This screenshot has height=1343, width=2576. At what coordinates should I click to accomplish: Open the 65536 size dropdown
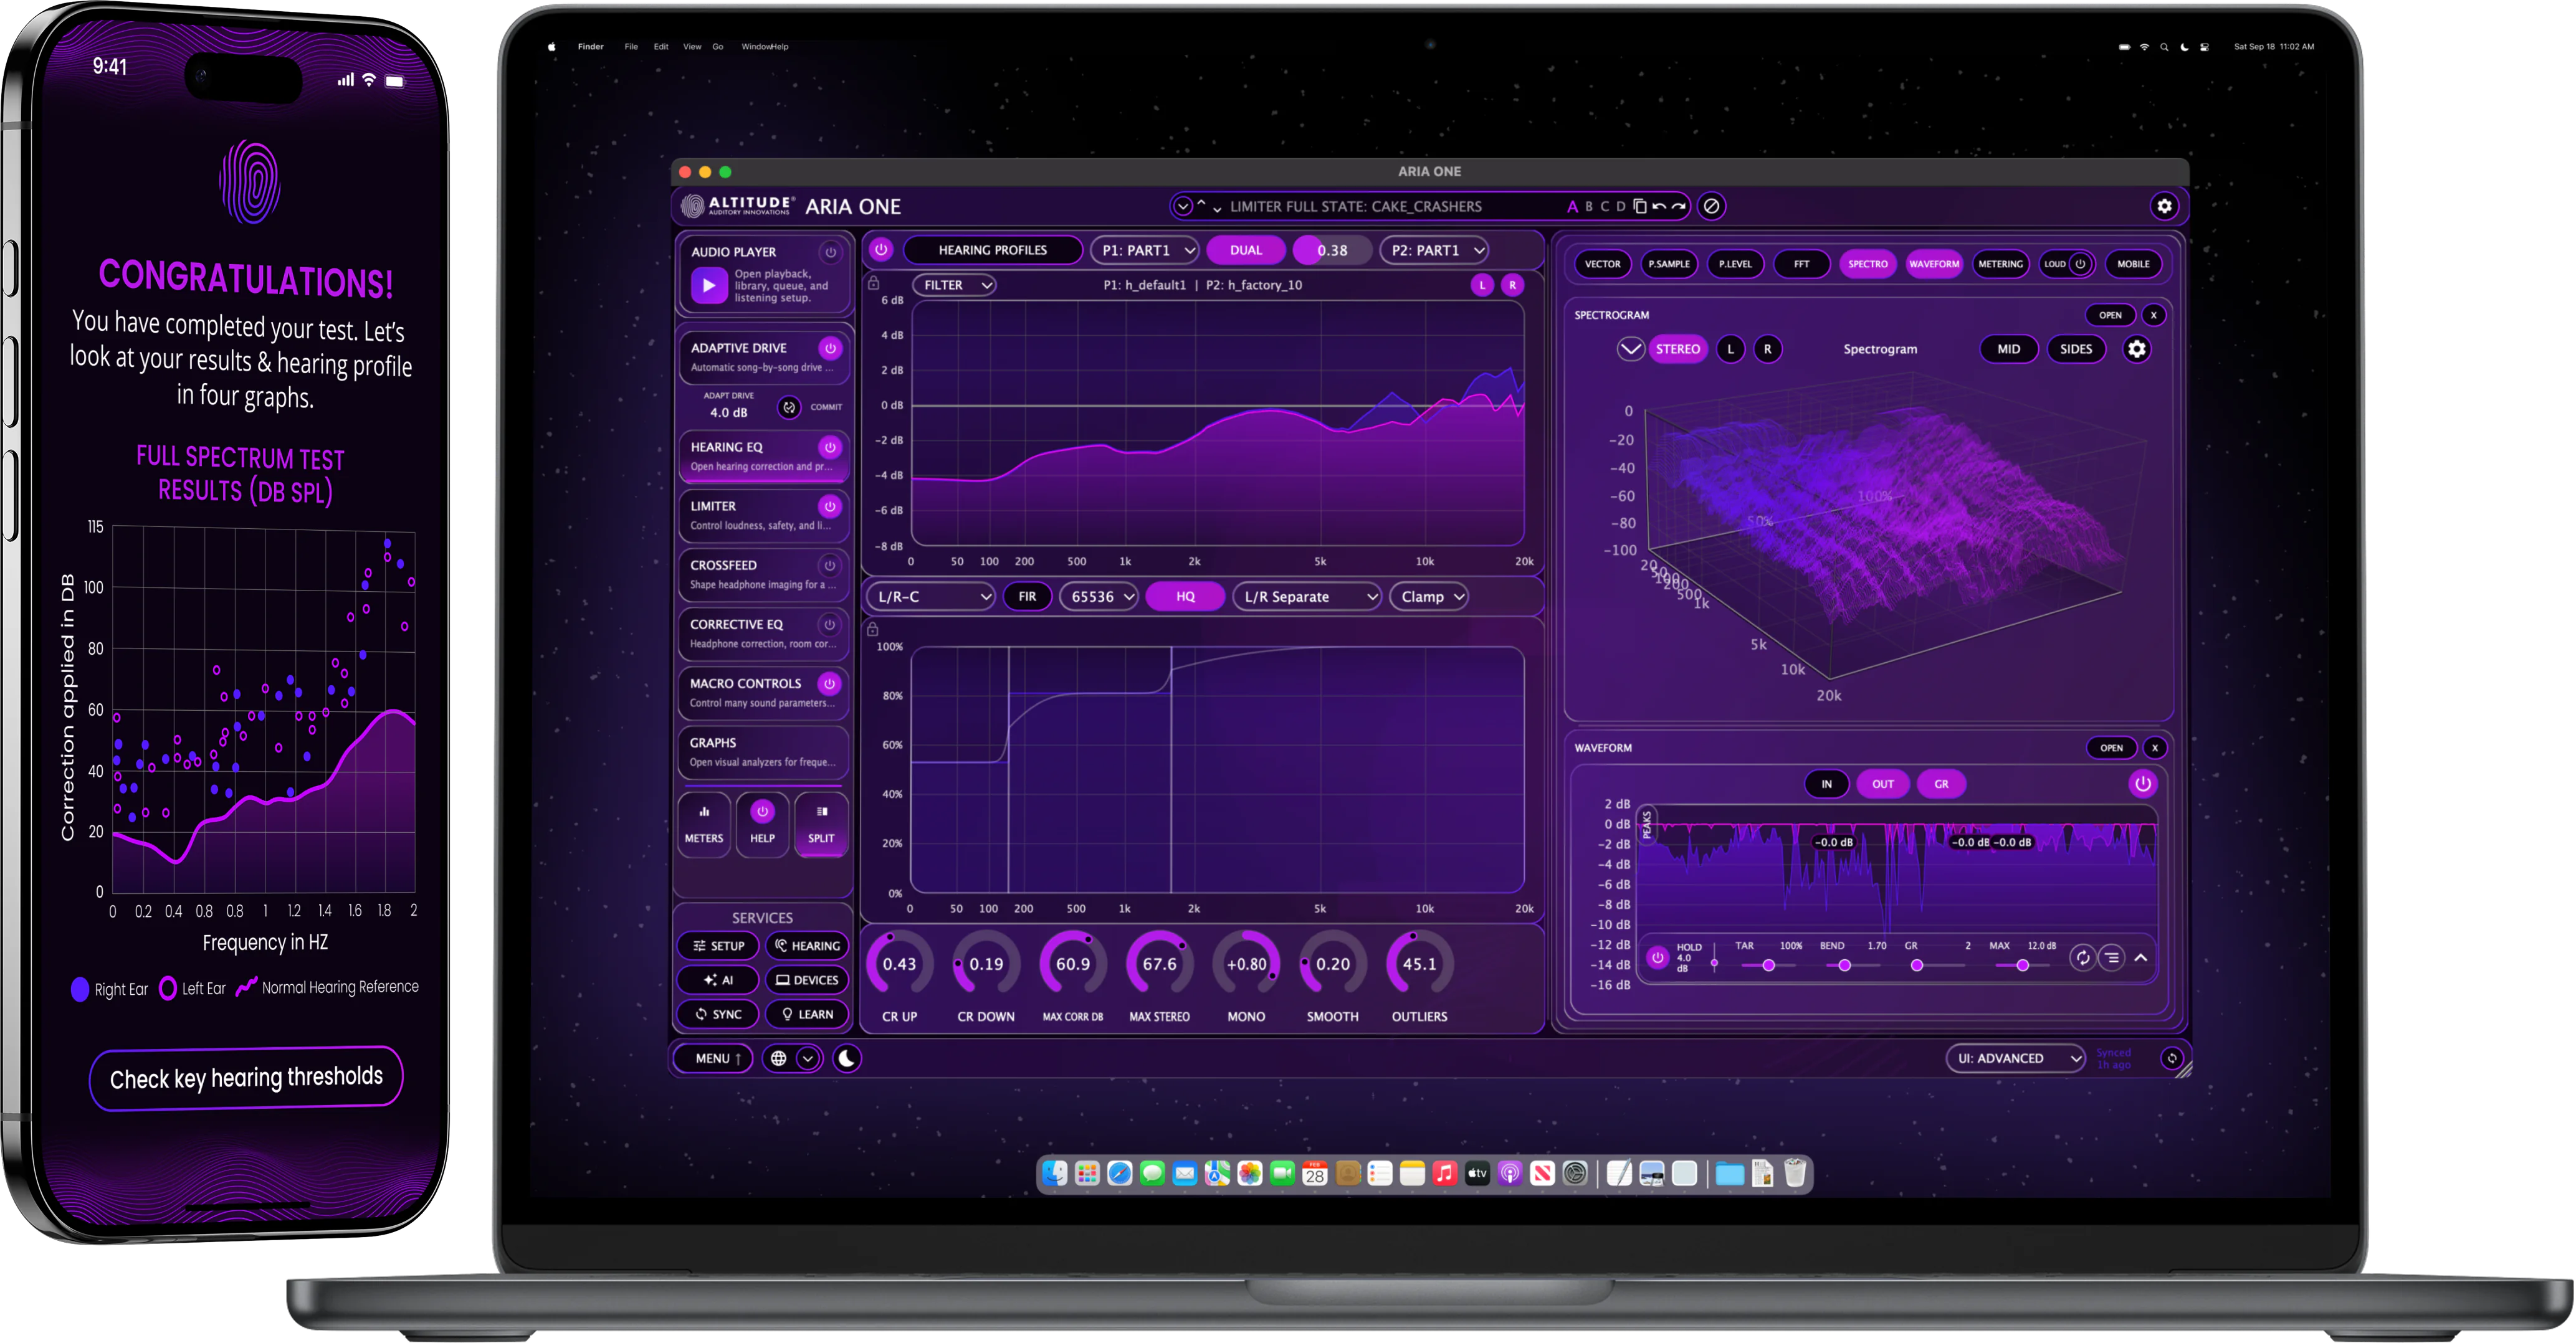coord(1099,597)
